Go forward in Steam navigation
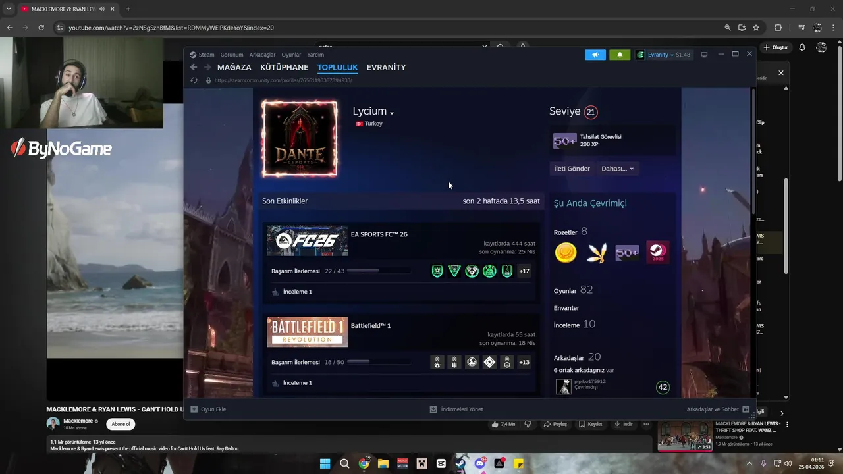The width and height of the screenshot is (843, 474). 207,67
